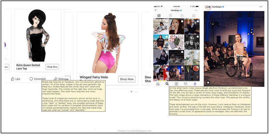Open grid photo of red-haired woman in dark robe

point(192,27)
